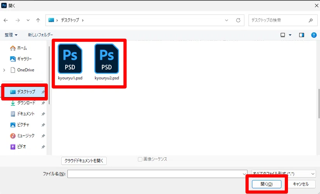Select デスクトップ in the sidebar
The width and height of the screenshot is (320, 194).
click(25, 92)
